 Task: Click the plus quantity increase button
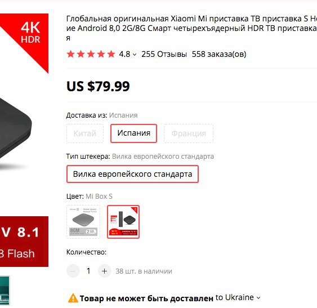104,271
